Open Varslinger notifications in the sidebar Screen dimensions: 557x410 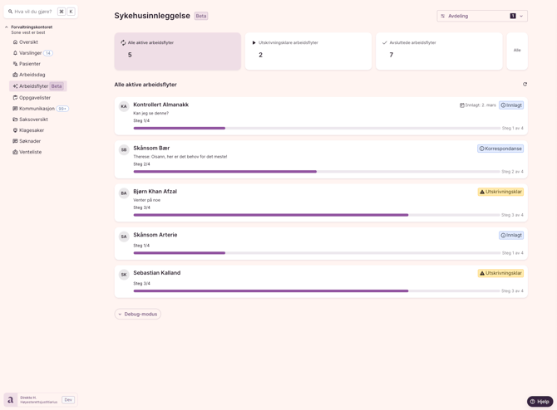(31, 53)
